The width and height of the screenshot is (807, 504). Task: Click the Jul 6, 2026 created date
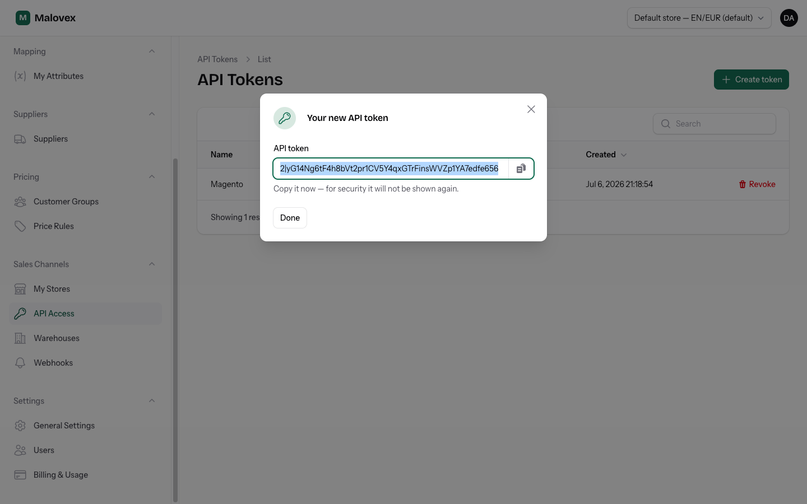(x=619, y=184)
